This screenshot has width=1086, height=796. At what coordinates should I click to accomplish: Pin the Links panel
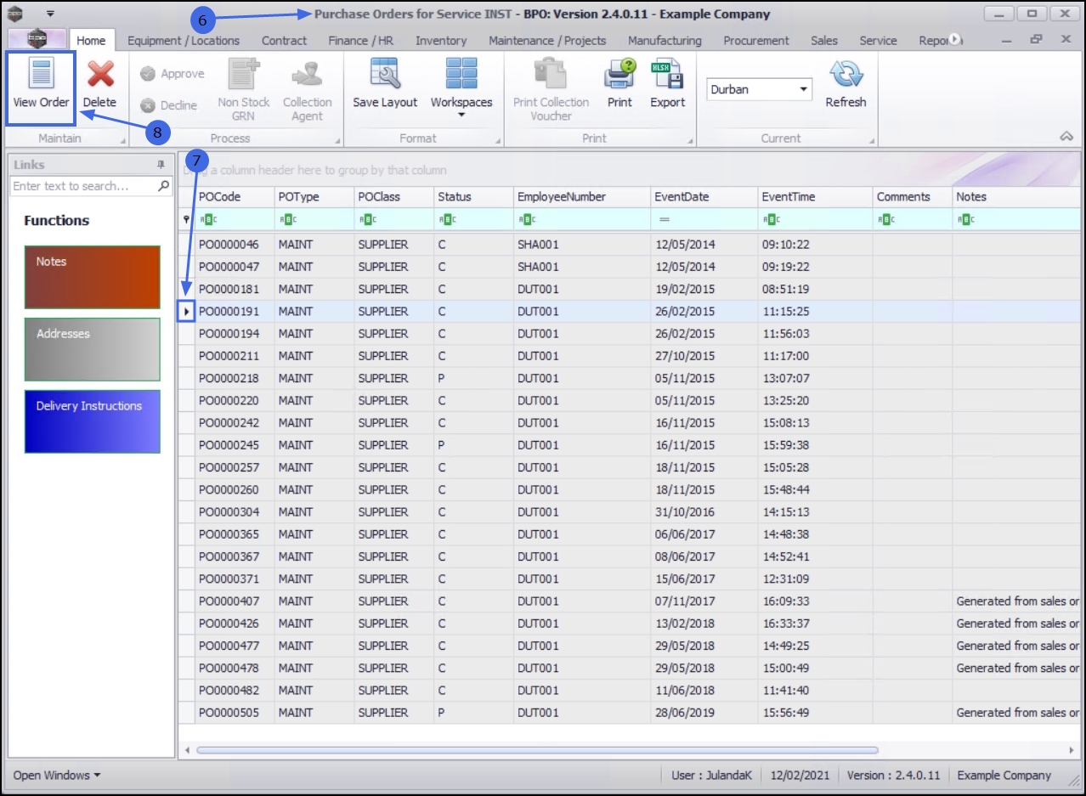(x=161, y=165)
